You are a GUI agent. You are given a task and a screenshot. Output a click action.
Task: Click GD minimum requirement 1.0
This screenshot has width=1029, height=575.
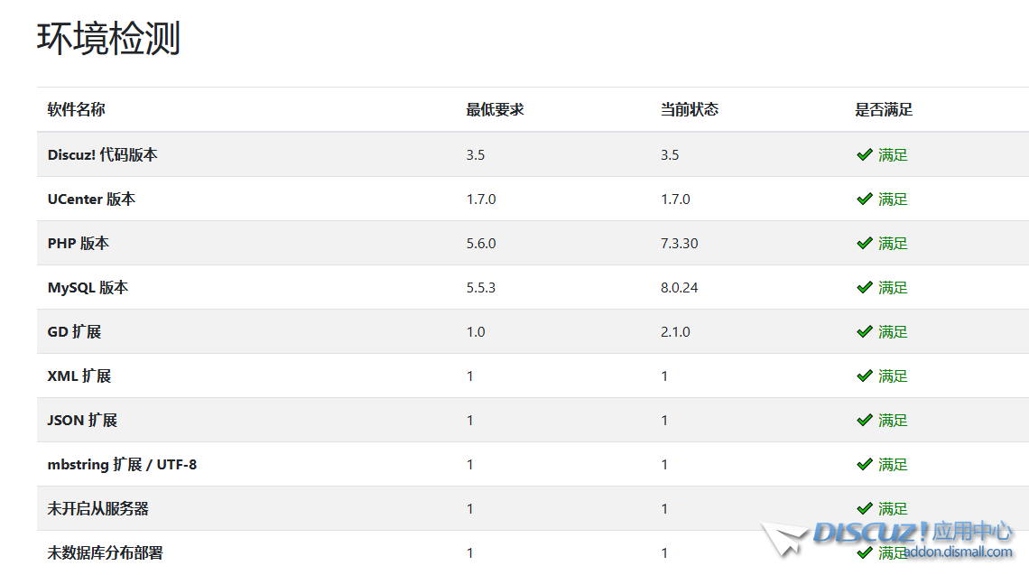pyautogui.click(x=476, y=331)
